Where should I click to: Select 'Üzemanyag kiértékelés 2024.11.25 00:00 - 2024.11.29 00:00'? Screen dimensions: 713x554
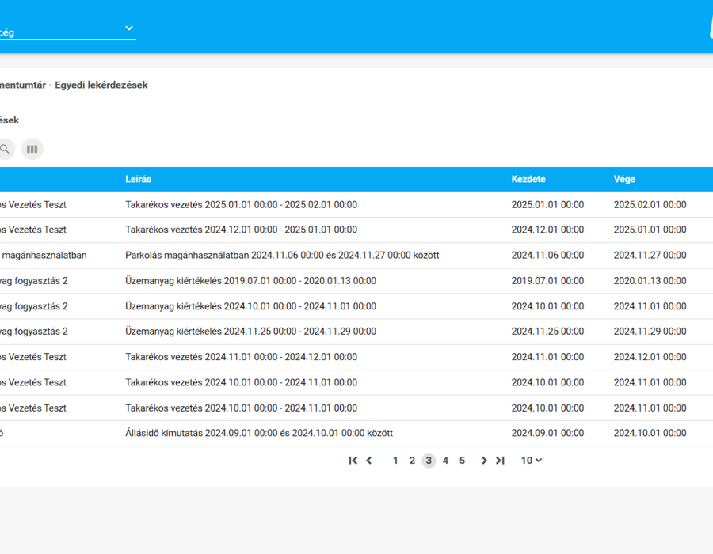(251, 332)
